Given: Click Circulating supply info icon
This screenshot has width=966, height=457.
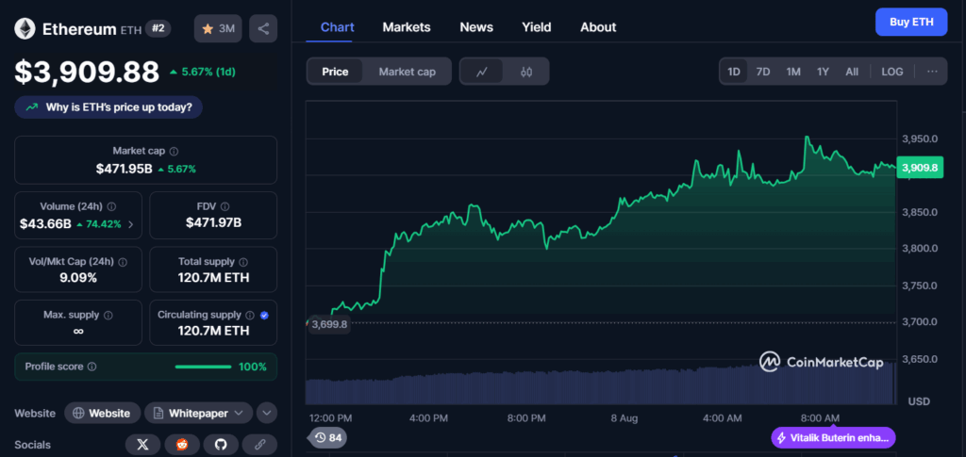Looking at the screenshot, I should (249, 315).
